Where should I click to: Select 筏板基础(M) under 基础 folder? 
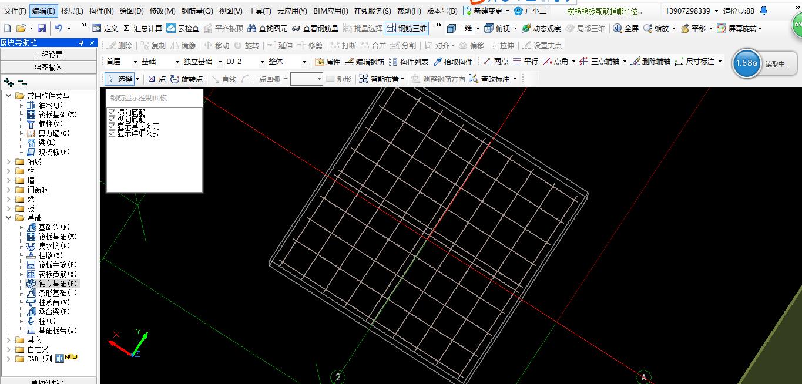point(52,237)
